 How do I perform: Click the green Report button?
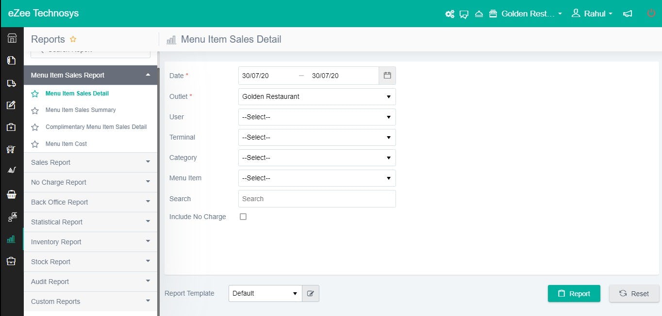coord(574,293)
